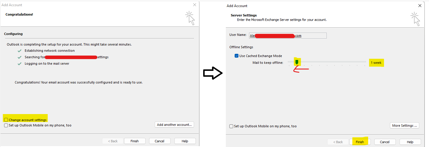Screen dimensions: 429x147
Task: Click the '1 week' offline value text
Action: (x=376, y=63)
